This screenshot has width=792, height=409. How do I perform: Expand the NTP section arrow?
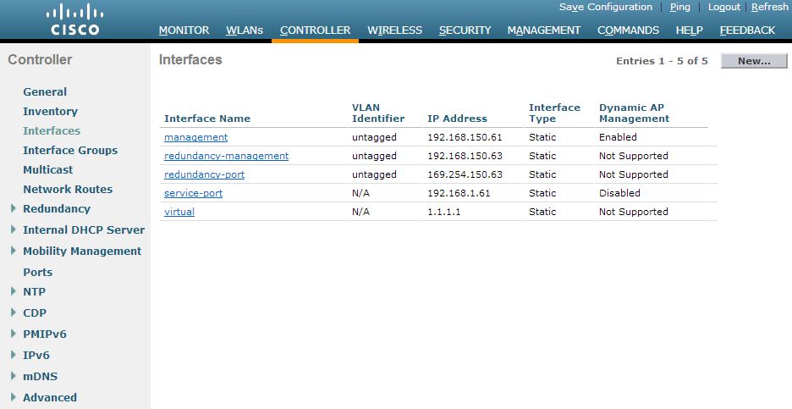(x=14, y=291)
